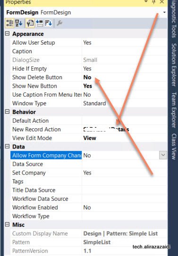Image resolution: width=178 pixels, height=256 pixels.
Task: Open the window position arrow menu
Action: (146, 1)
